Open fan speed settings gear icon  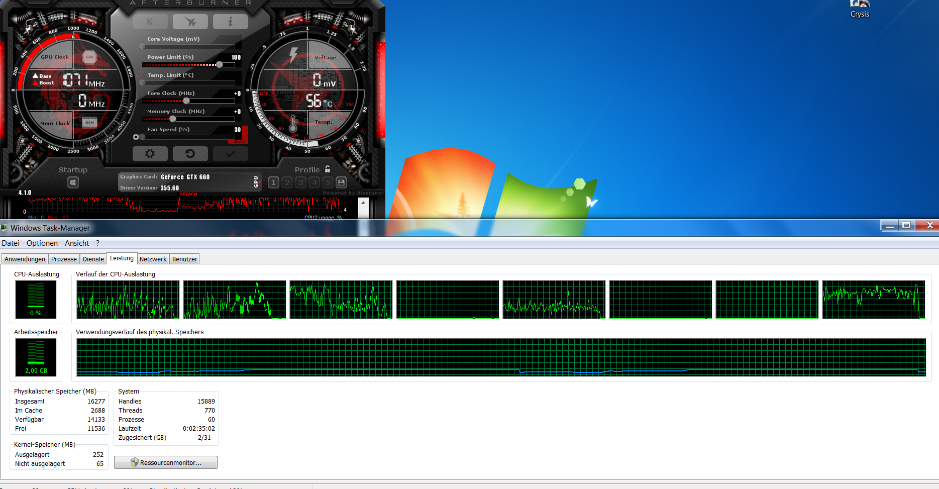coord(136,137)
